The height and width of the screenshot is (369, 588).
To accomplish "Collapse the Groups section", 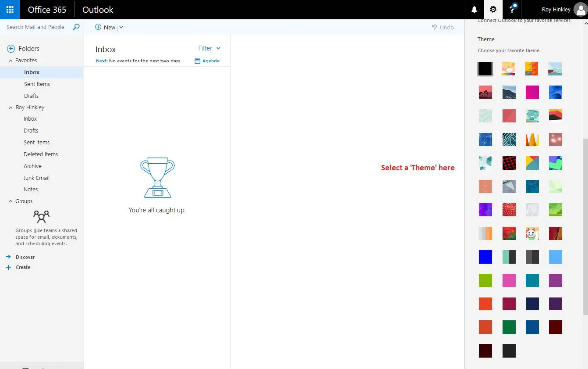I will click(11, 201).
